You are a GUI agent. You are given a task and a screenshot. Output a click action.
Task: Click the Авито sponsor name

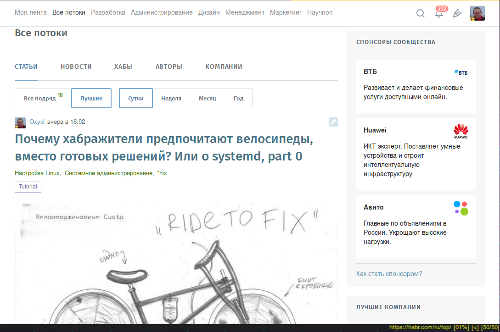tap(373, 207)
